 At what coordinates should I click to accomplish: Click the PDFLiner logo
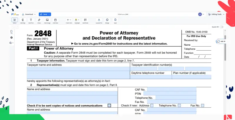pos(15,14)
